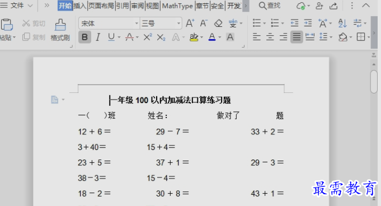The height and width of the screenshot is (206, 381).
Task: Apply blue font color
Action: (212, 37)
